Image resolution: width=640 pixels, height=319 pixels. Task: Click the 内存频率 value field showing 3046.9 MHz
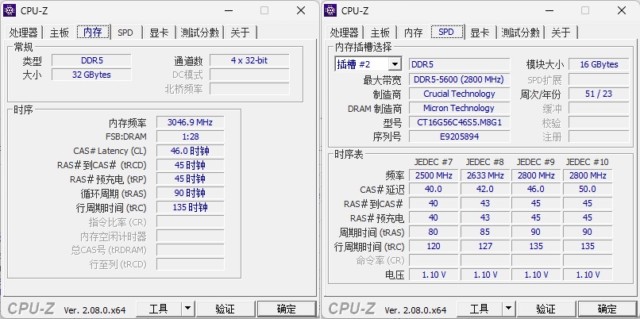coord(191,122)
